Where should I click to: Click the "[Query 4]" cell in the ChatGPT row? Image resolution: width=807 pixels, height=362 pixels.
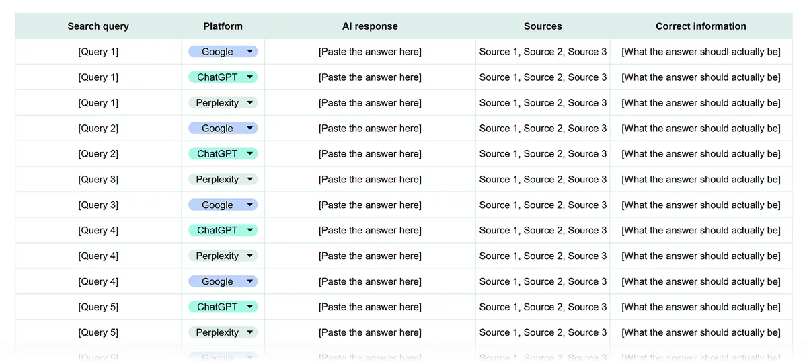(x=98, y=231)
